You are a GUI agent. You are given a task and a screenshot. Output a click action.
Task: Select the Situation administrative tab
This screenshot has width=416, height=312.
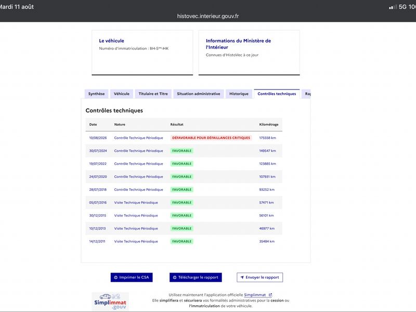coord(199,94)
